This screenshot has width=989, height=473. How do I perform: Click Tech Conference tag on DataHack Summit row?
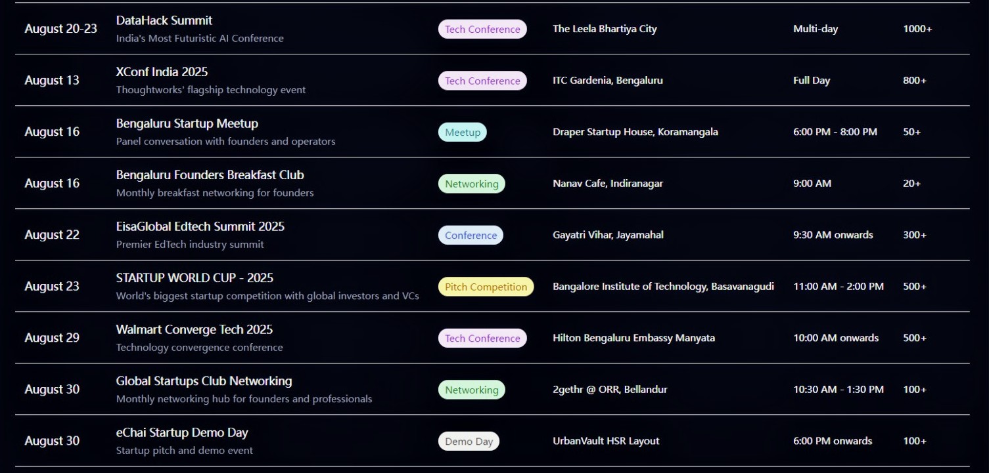482,29
